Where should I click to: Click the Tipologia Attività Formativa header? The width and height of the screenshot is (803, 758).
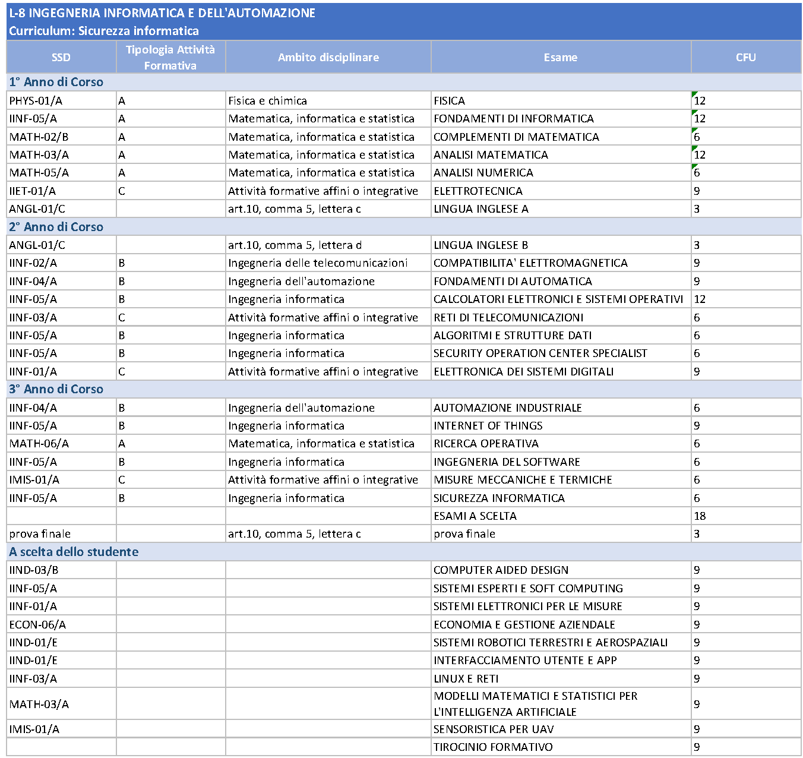pos(170,57)
